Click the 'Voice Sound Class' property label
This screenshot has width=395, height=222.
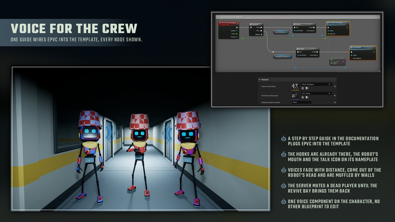click(269, 86)
